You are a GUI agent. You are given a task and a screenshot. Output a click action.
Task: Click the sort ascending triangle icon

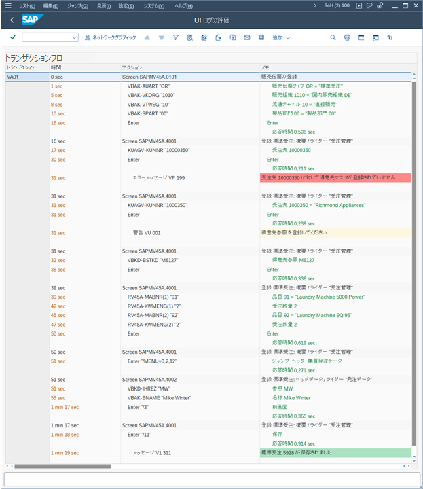tap(147, 37)
